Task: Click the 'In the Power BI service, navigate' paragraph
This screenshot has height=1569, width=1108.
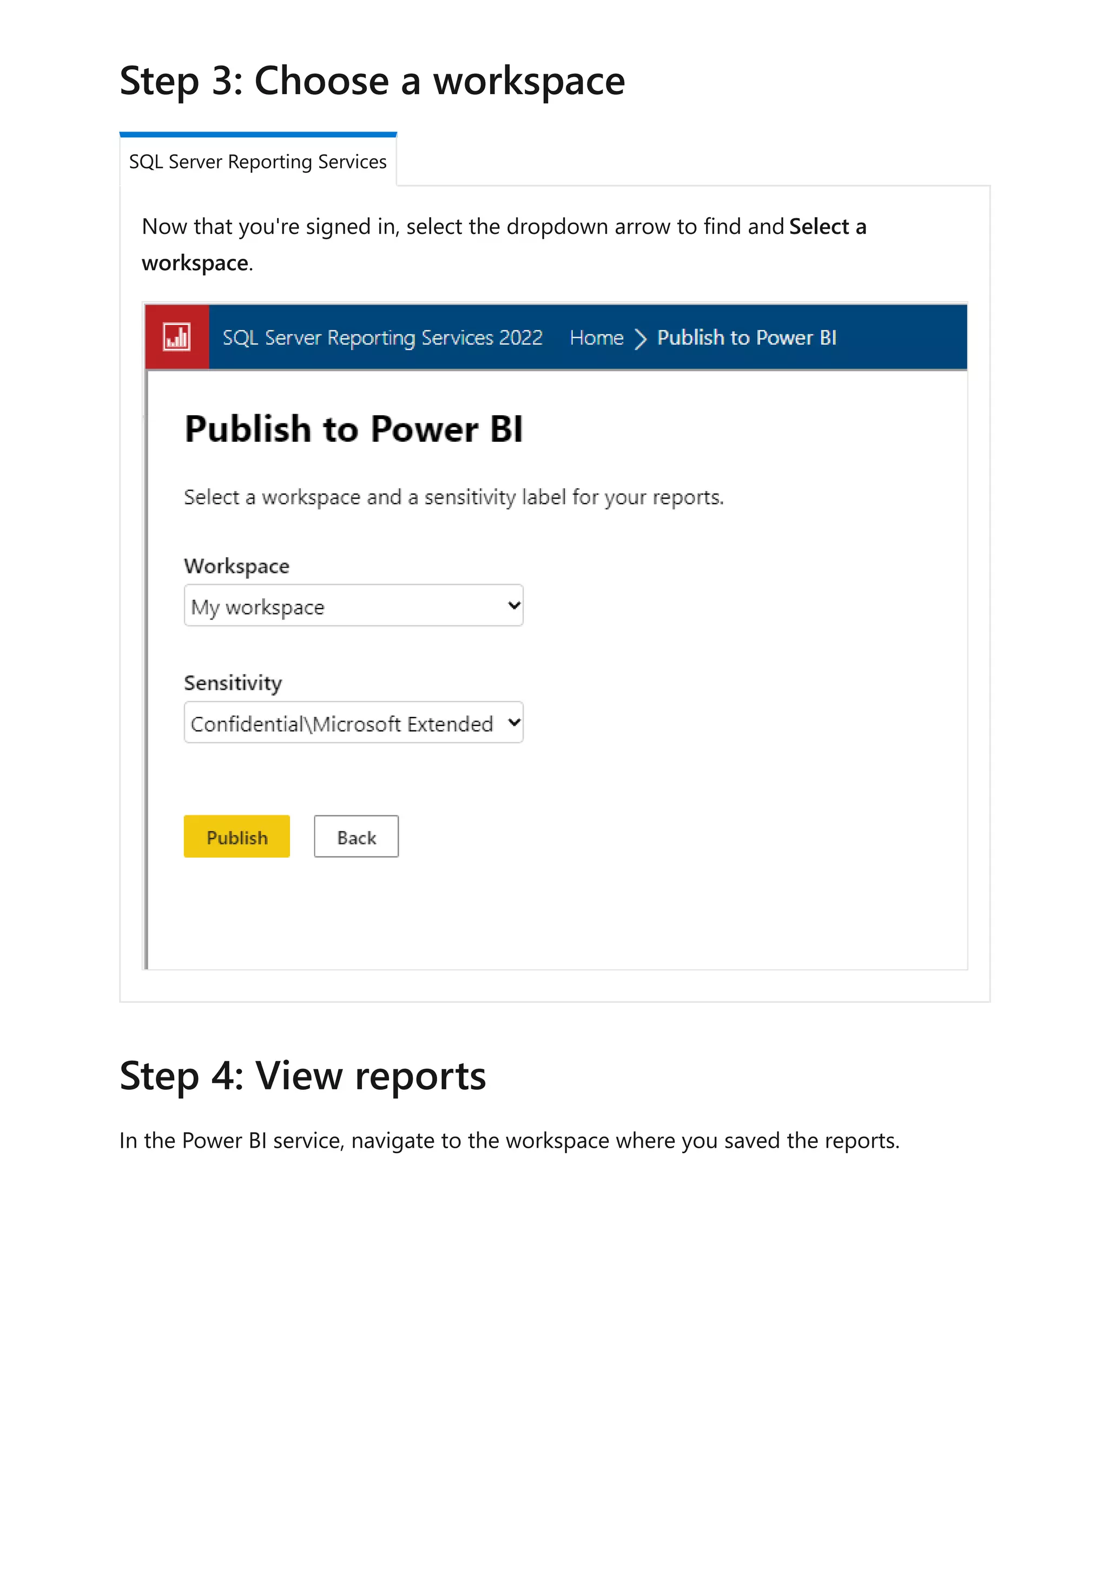Action: coord(509,1141)
